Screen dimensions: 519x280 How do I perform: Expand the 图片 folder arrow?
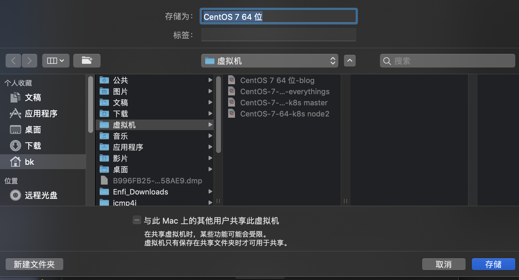pyautogui.click(x=210, y=91)
